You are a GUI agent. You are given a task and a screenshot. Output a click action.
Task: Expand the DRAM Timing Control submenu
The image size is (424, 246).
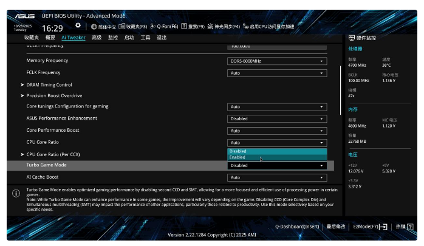click(49, 84)
